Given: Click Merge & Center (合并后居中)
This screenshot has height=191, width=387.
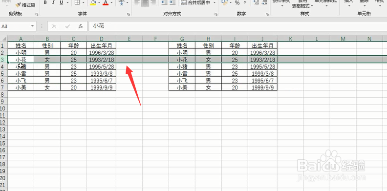Looking at the screenshot, I should point(195,3).
